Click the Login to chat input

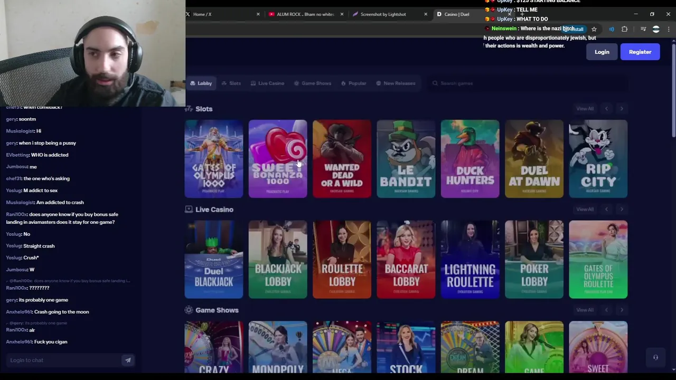click(x=63, y=360)
